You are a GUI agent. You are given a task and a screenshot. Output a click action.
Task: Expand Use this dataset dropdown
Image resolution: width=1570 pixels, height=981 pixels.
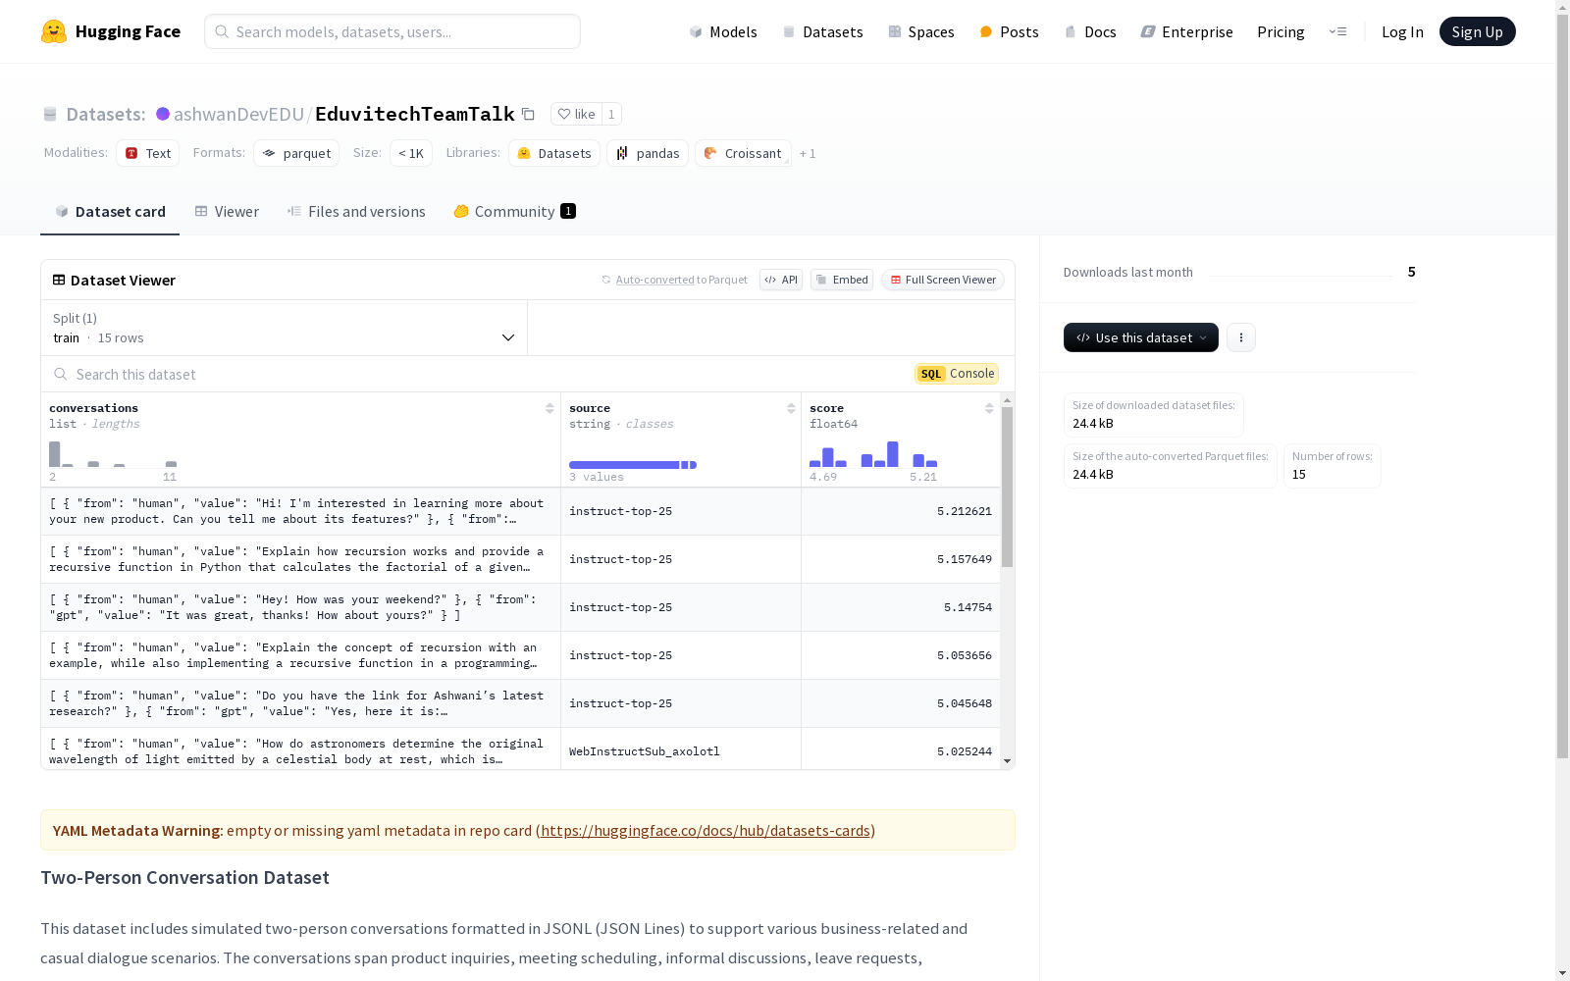click(1141, 337)
